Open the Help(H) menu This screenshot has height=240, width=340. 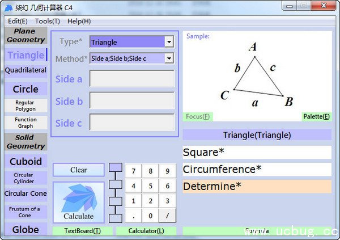coord(79,22)
